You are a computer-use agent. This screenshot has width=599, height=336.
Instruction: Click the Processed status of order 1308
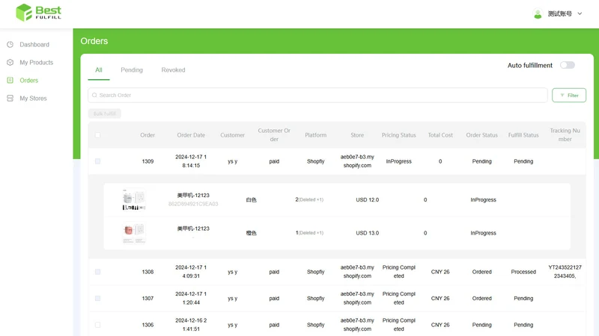523,272
